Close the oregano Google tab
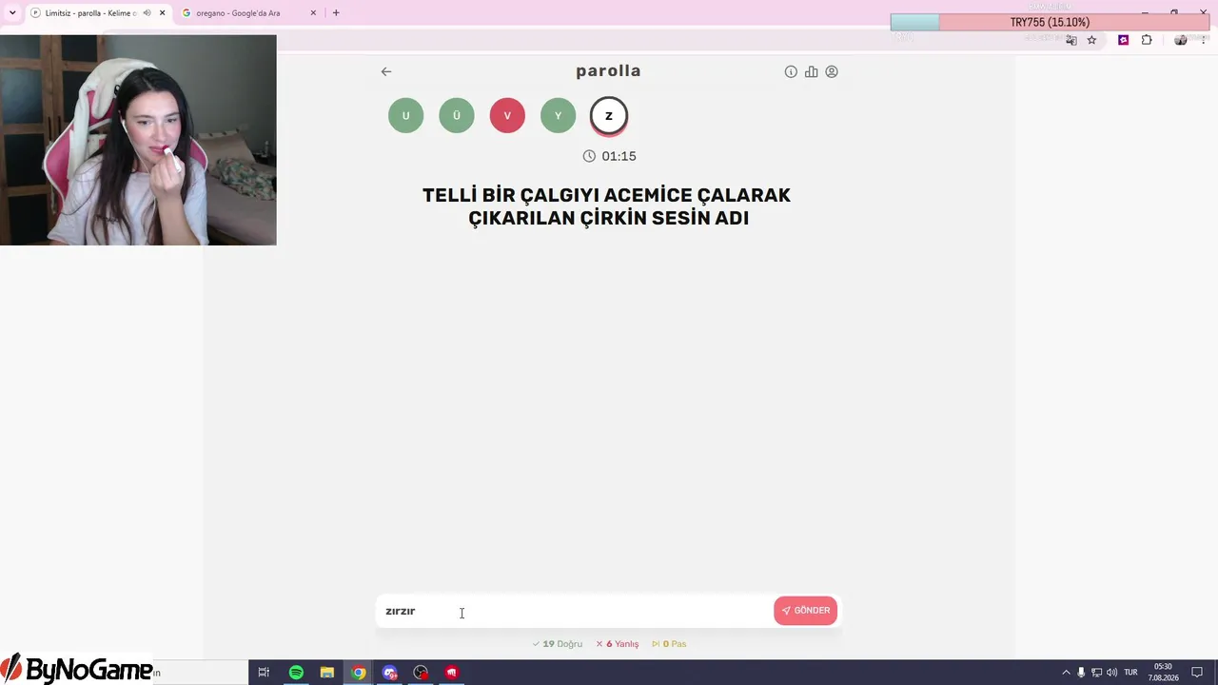Viewport: 1218px width, 685px height. (x=313, y=13)
